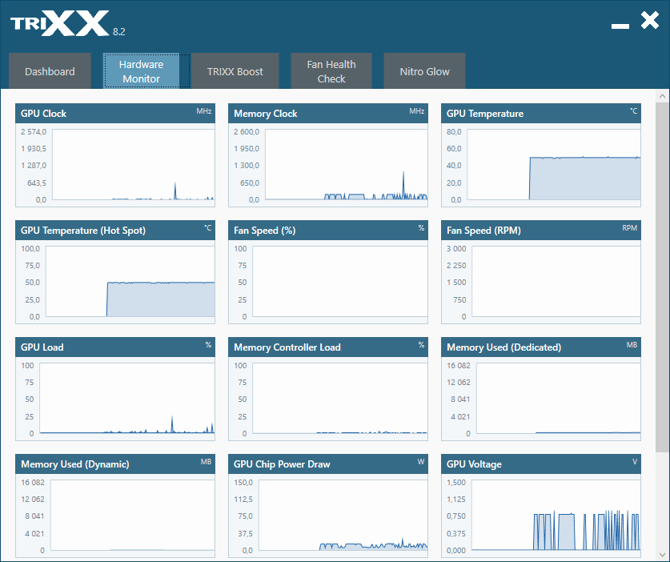Click the Fan Speed (%) title
This screenshot has height=562, width=670.
(x=264, y=231)
